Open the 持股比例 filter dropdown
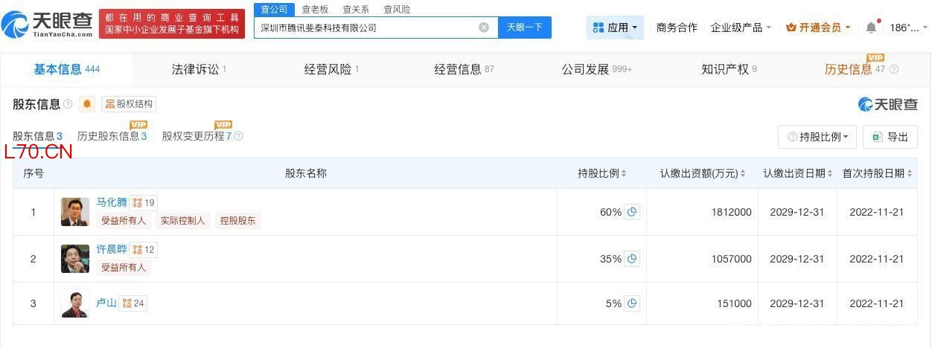The image size is (932, 348). click(x=817, y=137)
